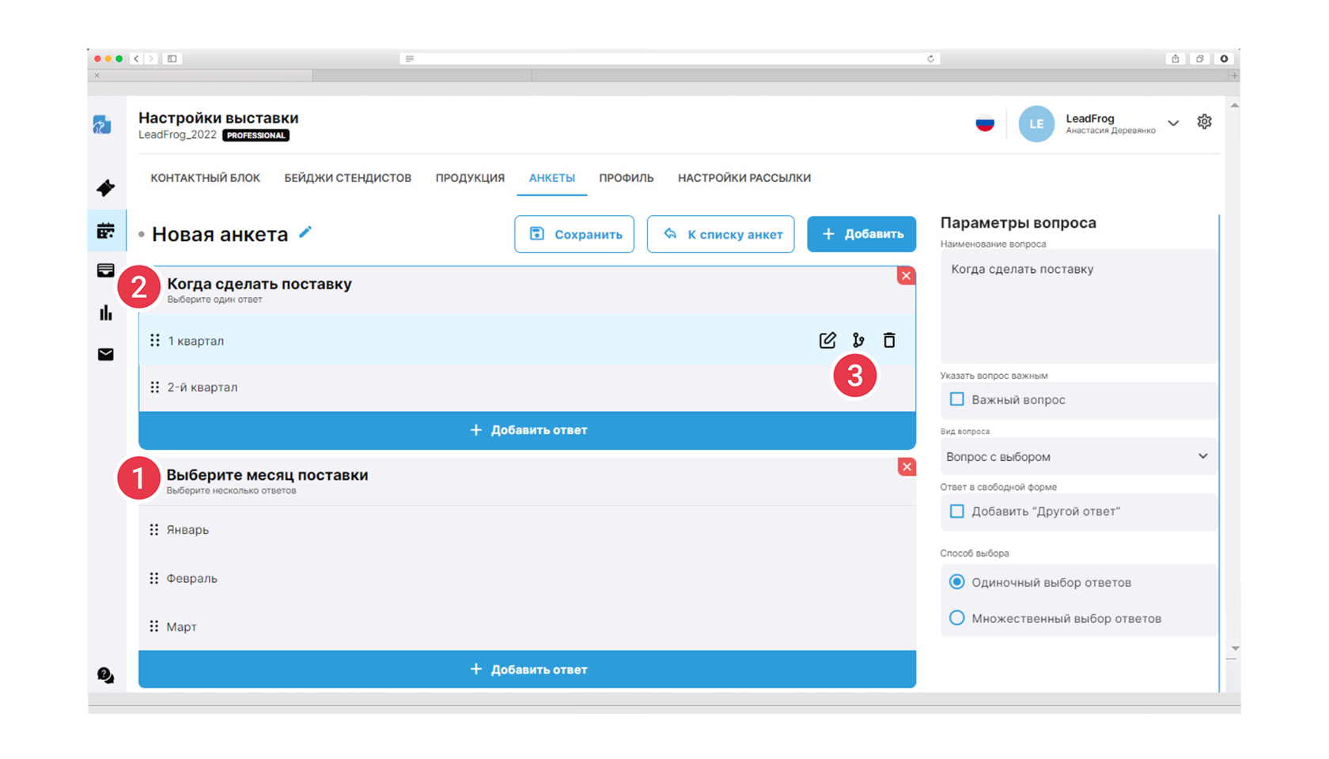
Task: Click the browser forward arrow
Action: coord(150,59)
